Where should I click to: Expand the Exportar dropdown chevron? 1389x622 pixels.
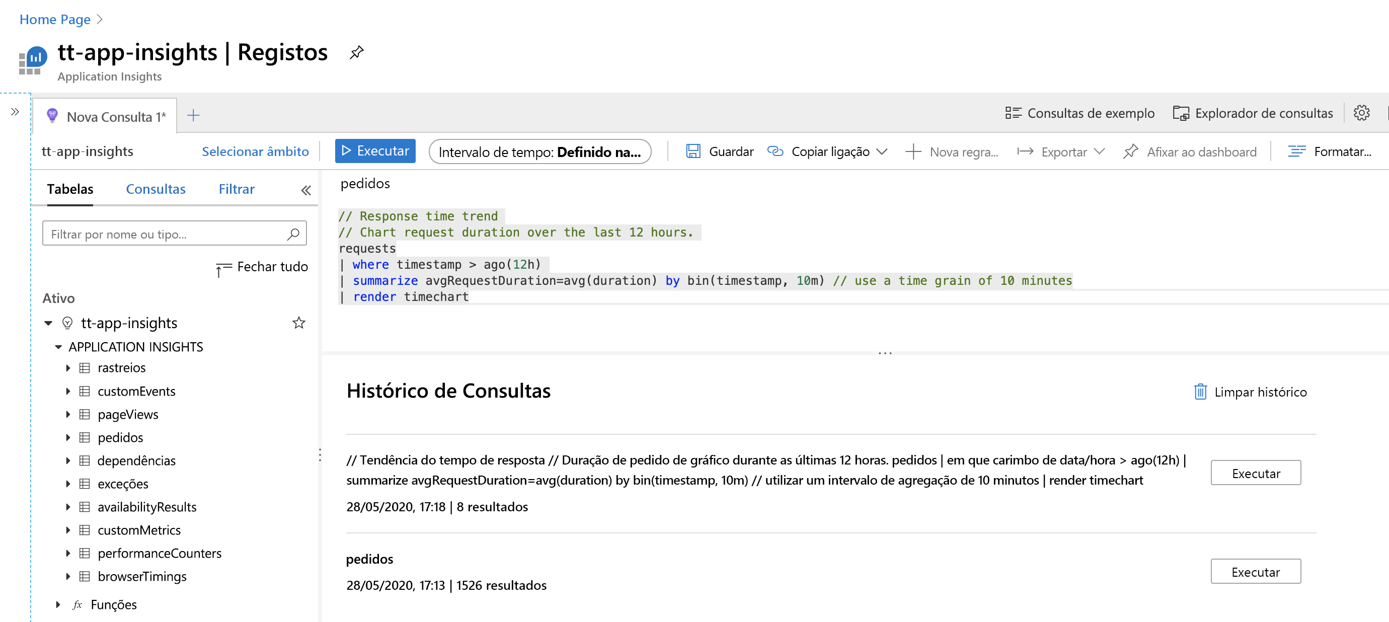(1099, 152)
